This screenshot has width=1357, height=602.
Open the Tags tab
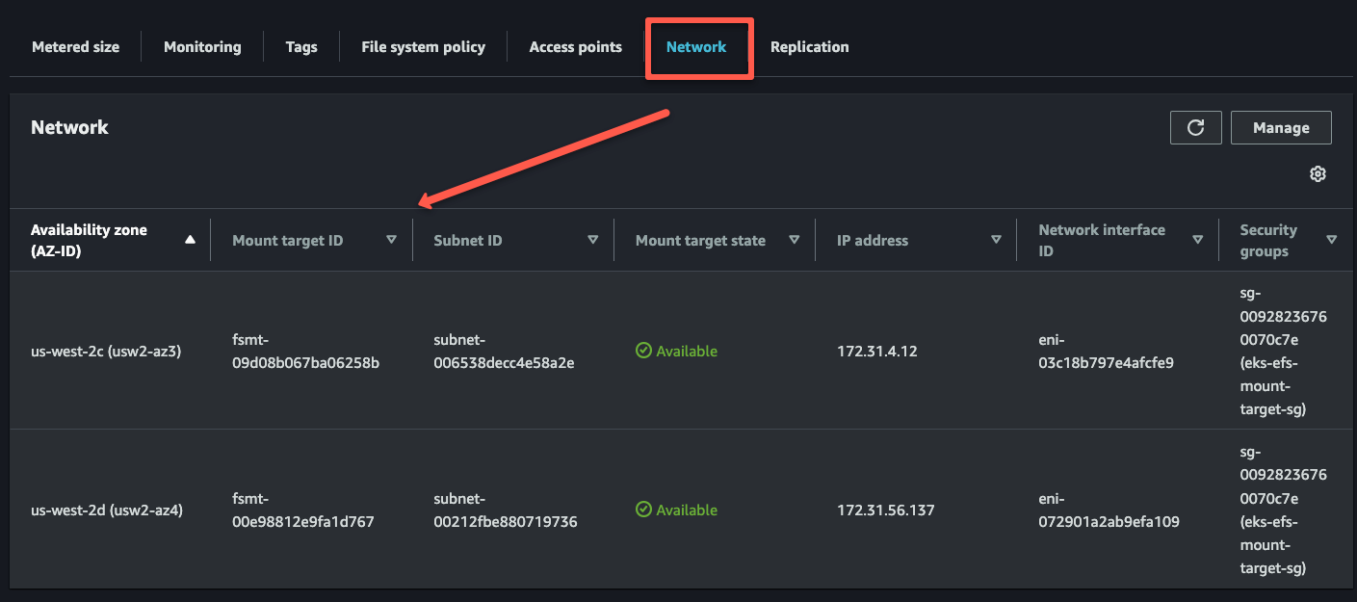(x=301, y=46)
